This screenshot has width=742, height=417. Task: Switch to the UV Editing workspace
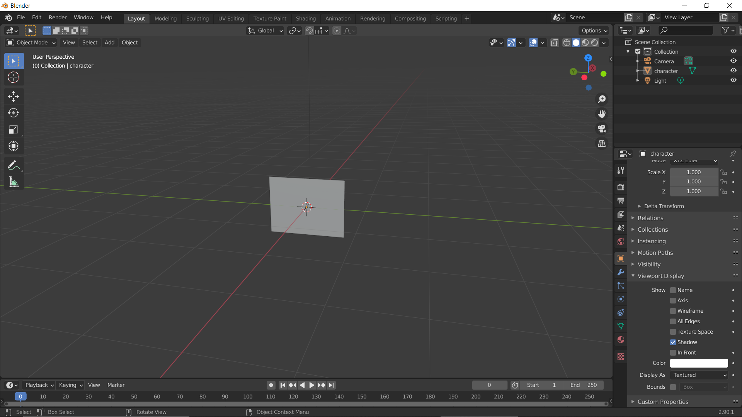(x=231, y=19)
